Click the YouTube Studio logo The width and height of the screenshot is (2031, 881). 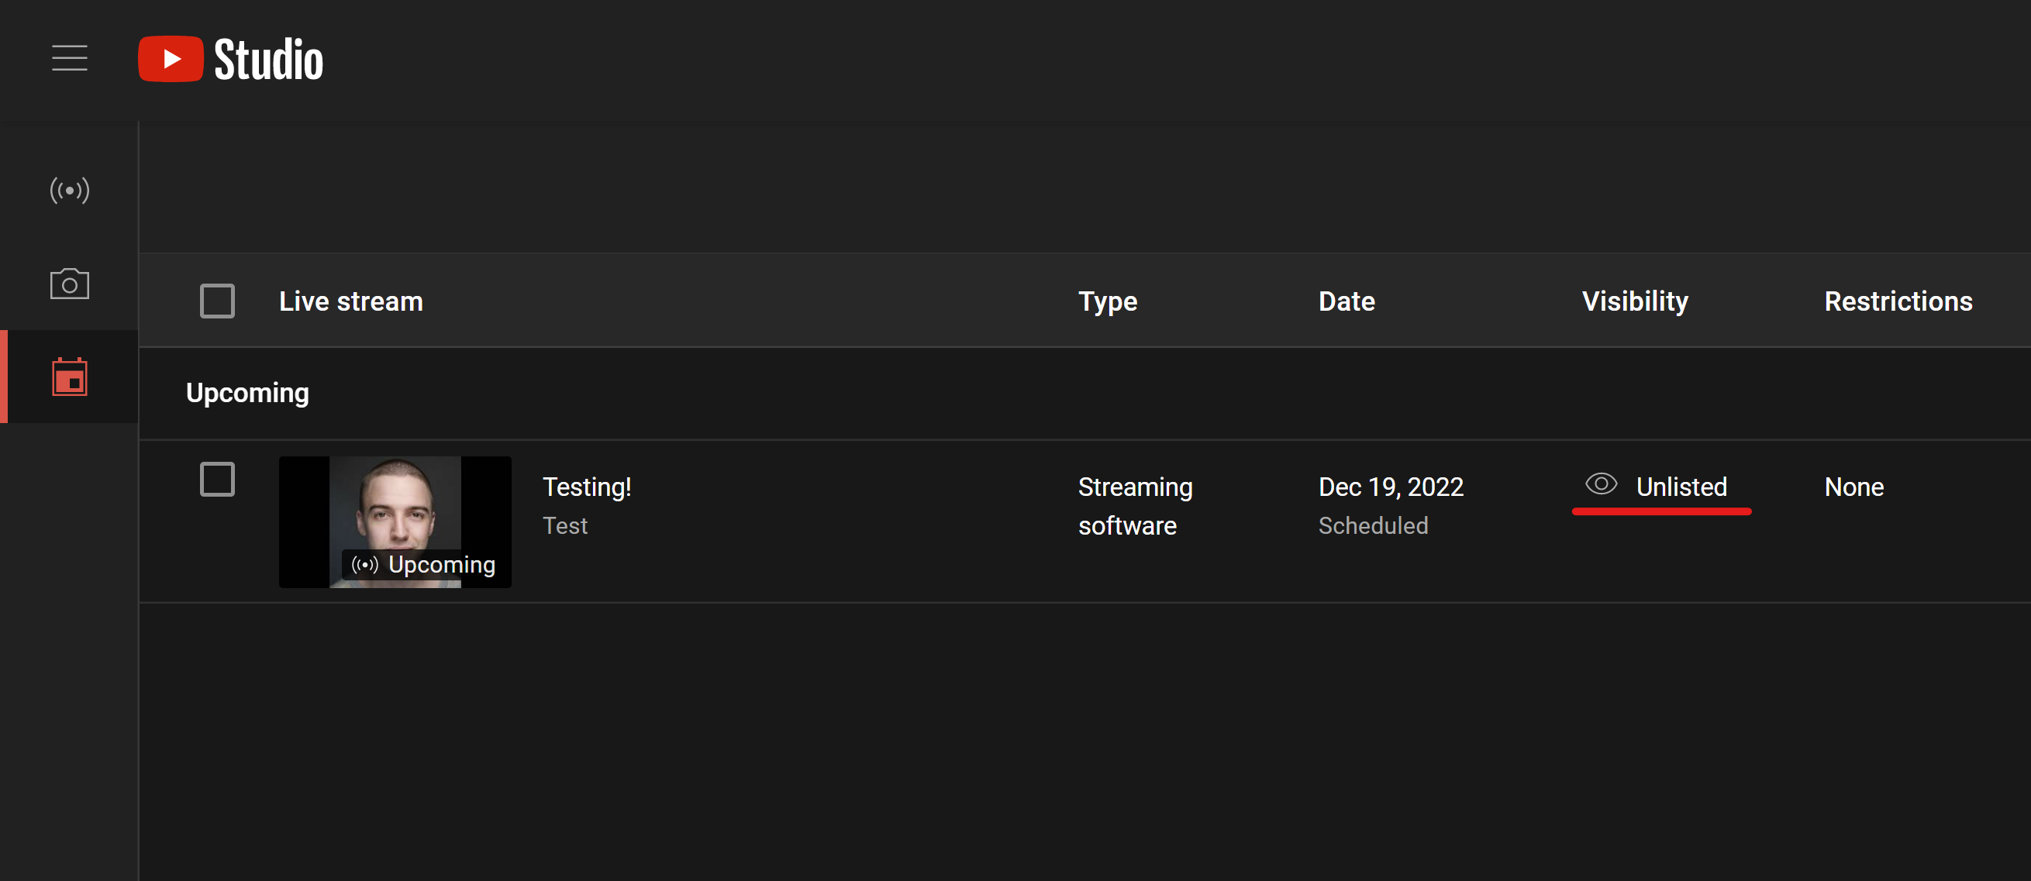230,59
